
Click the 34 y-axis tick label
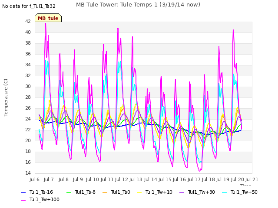click(x=28, y=65)
